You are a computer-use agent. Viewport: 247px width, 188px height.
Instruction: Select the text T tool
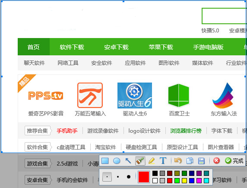point(163,161)
